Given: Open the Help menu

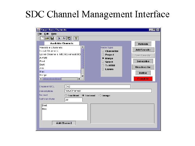Looking at the screenshot, I should [54, 34].
